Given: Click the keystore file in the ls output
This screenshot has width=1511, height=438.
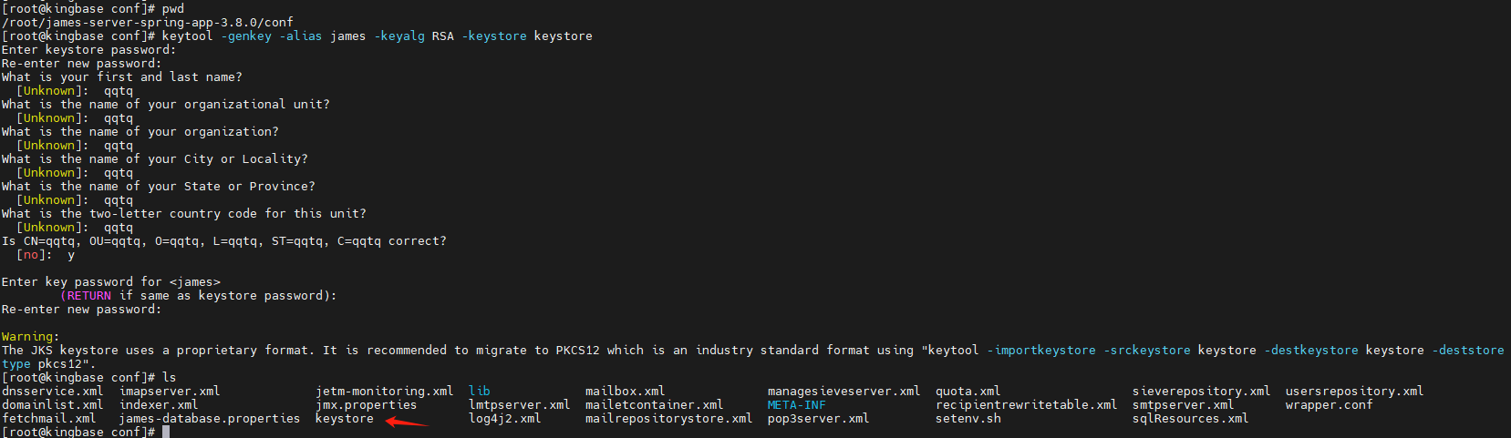Looking at the screenshot, I should 344,419.
